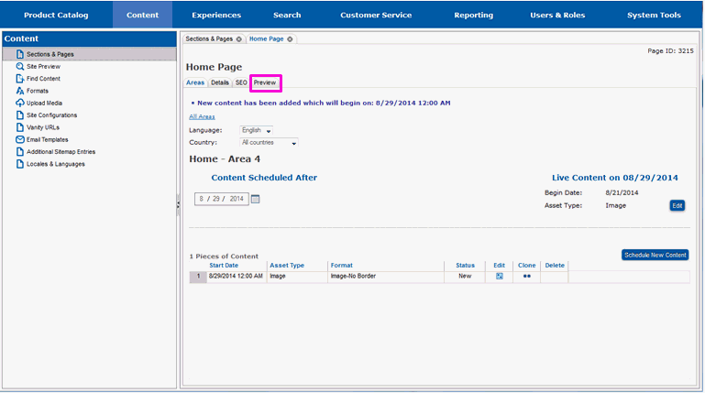Open the System Tools menu
The height and width of the screenshot is (393, 705).
(x=654, y=15)
